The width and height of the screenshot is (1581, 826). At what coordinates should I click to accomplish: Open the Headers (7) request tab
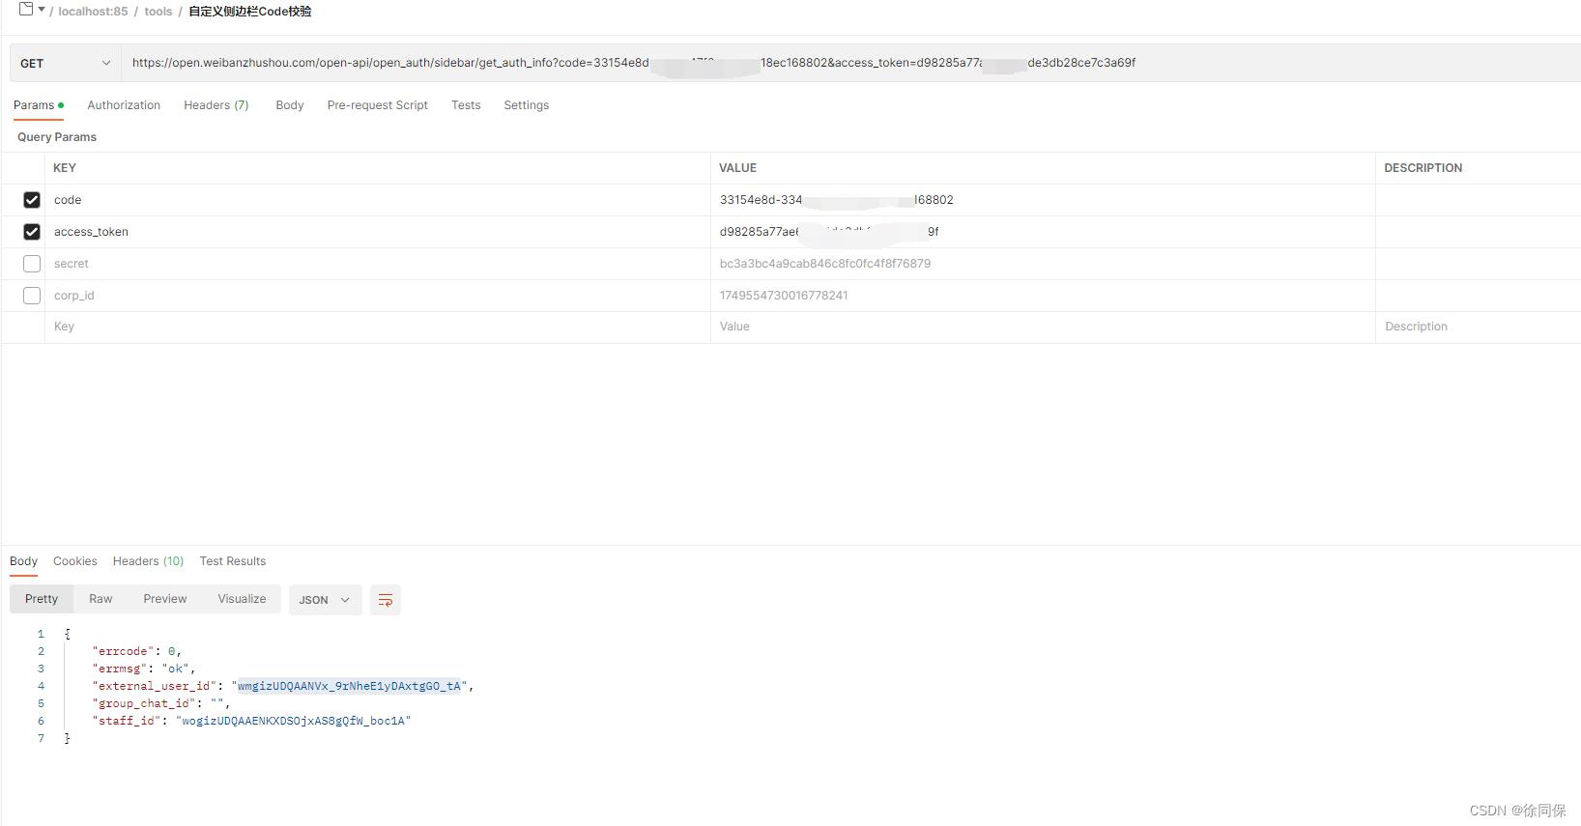(216, 105)
